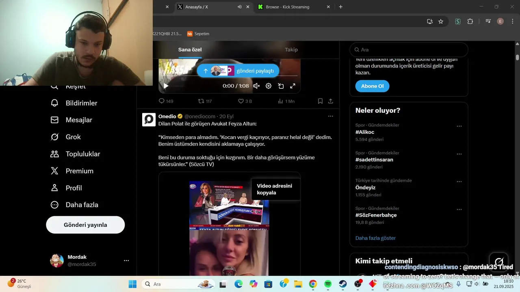The height and width of the screenshot is (292, 520).
Task: Click the Windows taskbar search box
Action: [x=178, y=284]
